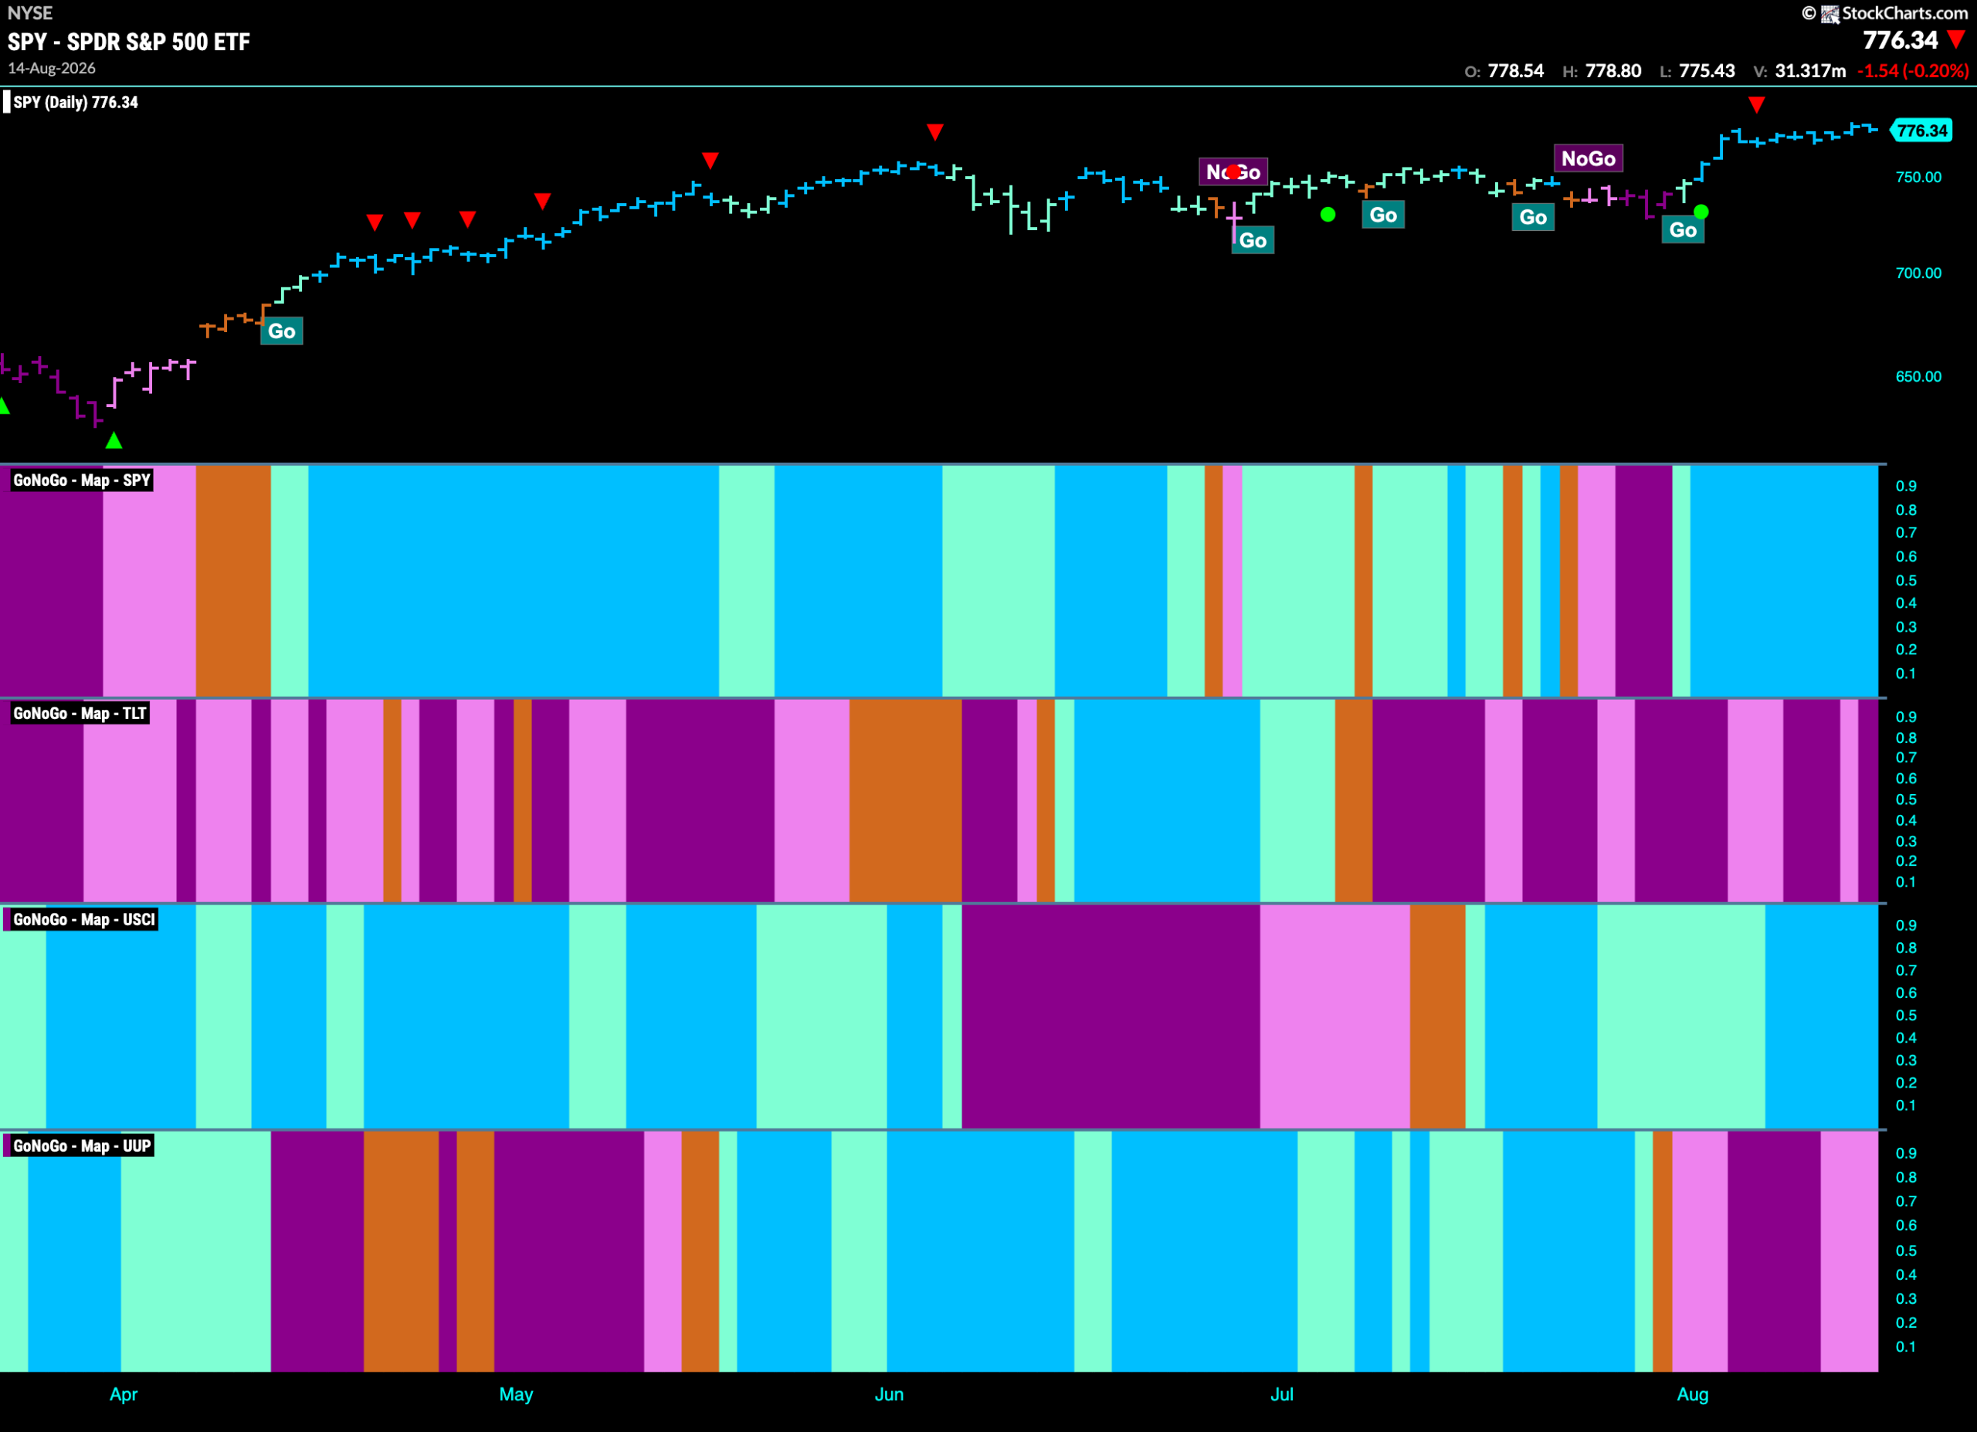1977x1432 pixels.
Task: Click the StockCharts.com credit text
Action: 1904,13
